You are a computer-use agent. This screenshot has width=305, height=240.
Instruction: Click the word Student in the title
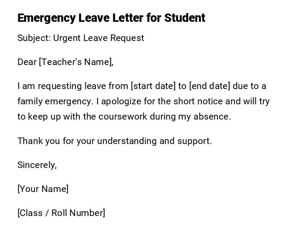pos(184,18)
